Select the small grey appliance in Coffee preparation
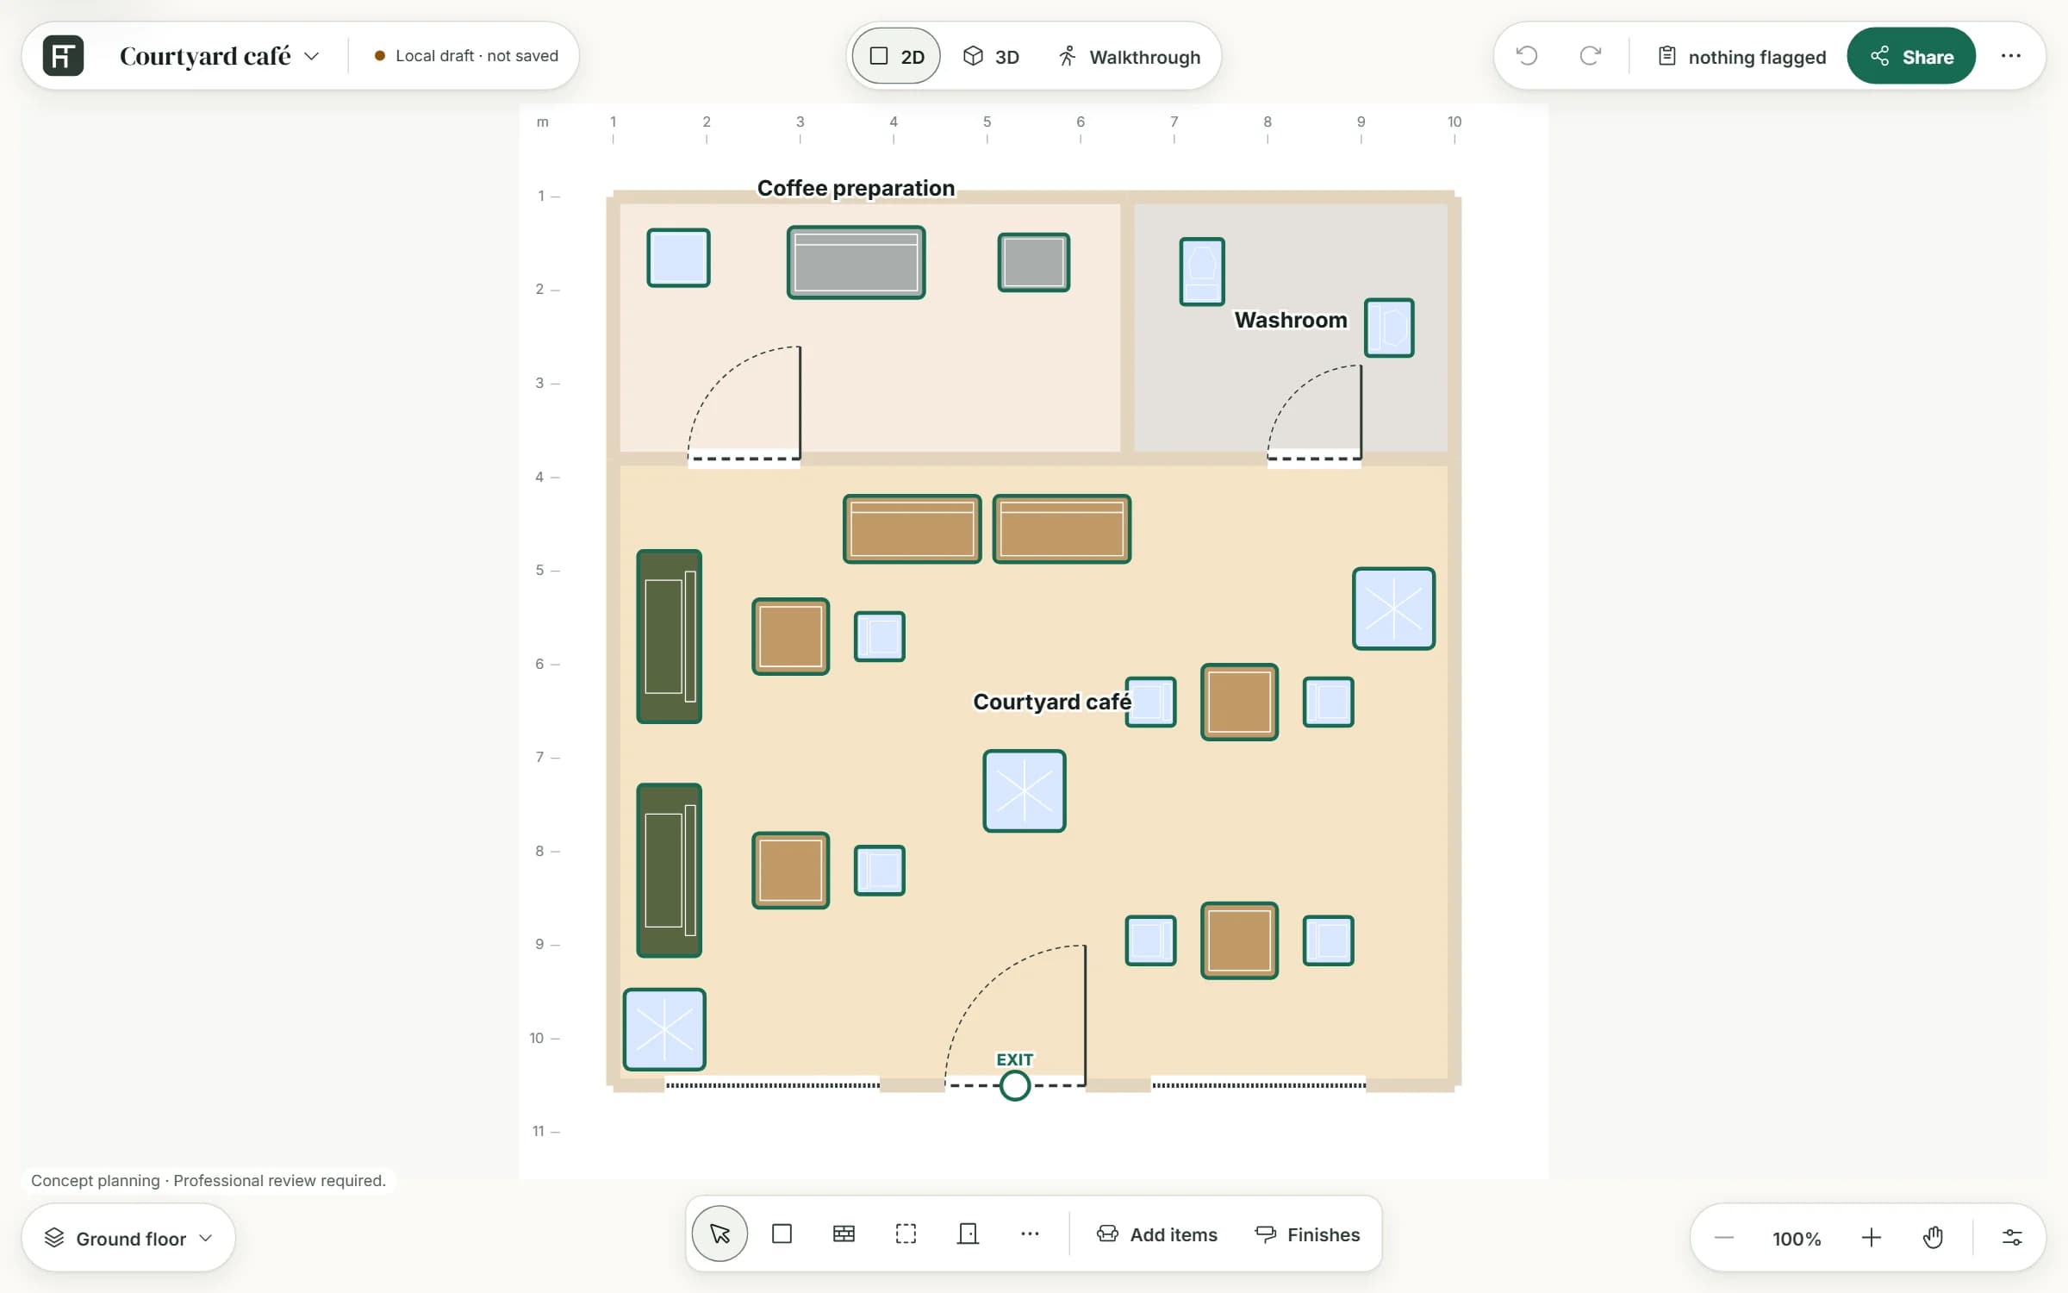Viewport: 2068px width, 1293px height. click(1033, 262)
